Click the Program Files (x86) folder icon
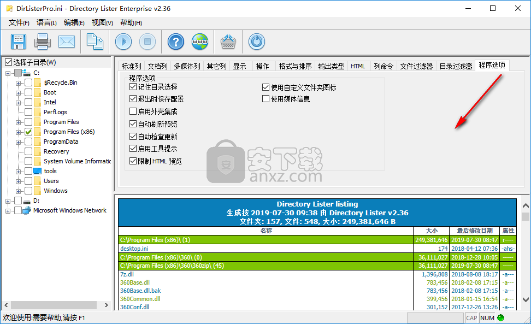The height and width of the screenshot is (324, 531). 37,132
